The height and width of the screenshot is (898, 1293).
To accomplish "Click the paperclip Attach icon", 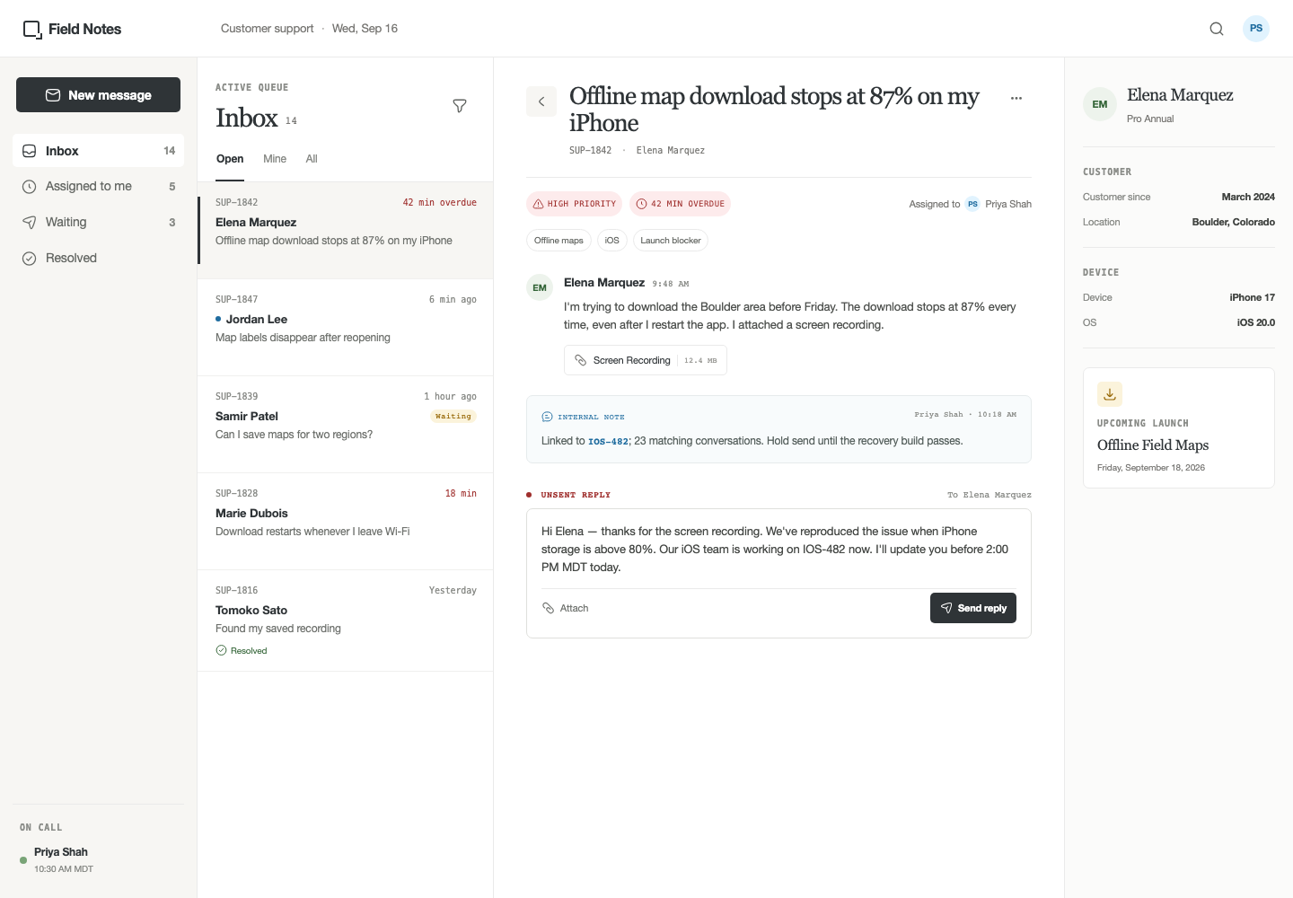I will pyautogui.click(x=549, y=608).
